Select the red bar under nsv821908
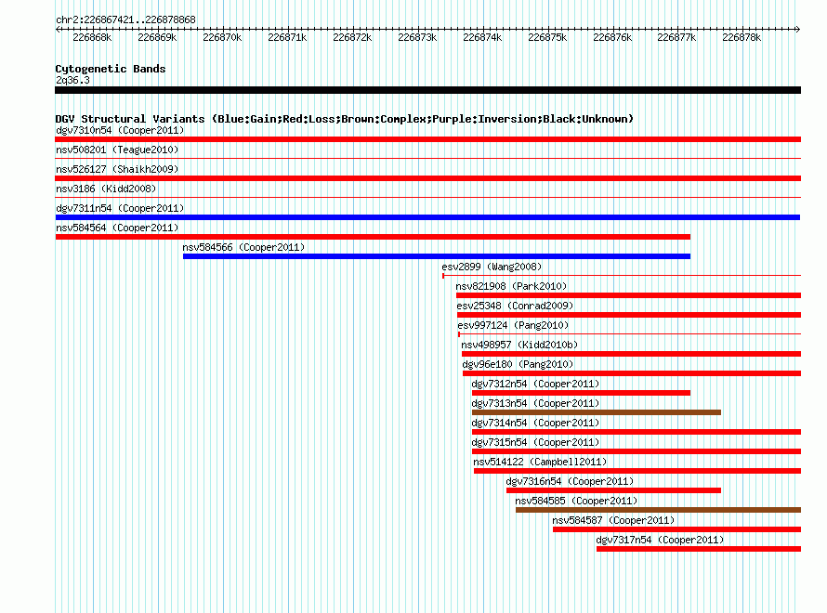Screen dimensions: 827x613 628,295
